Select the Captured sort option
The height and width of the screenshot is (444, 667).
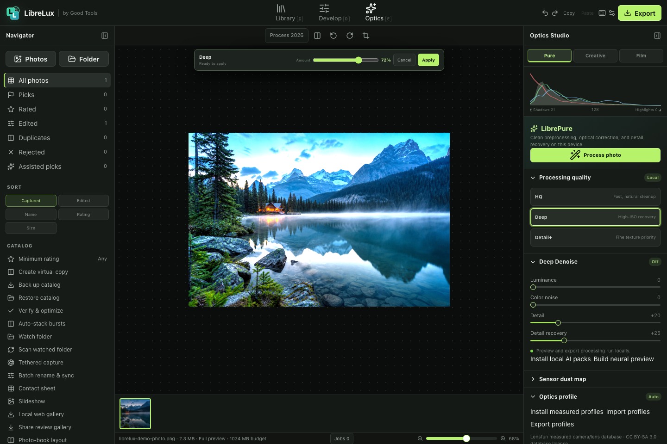click(31, 201)
